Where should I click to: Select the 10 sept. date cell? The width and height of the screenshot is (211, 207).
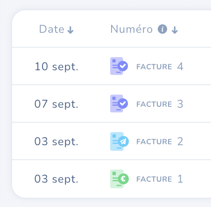click(56, 67)
